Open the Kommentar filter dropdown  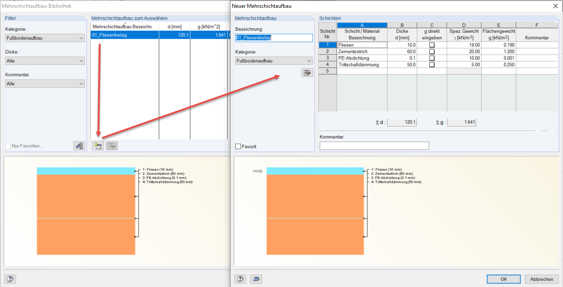click(x=45, y=83)
